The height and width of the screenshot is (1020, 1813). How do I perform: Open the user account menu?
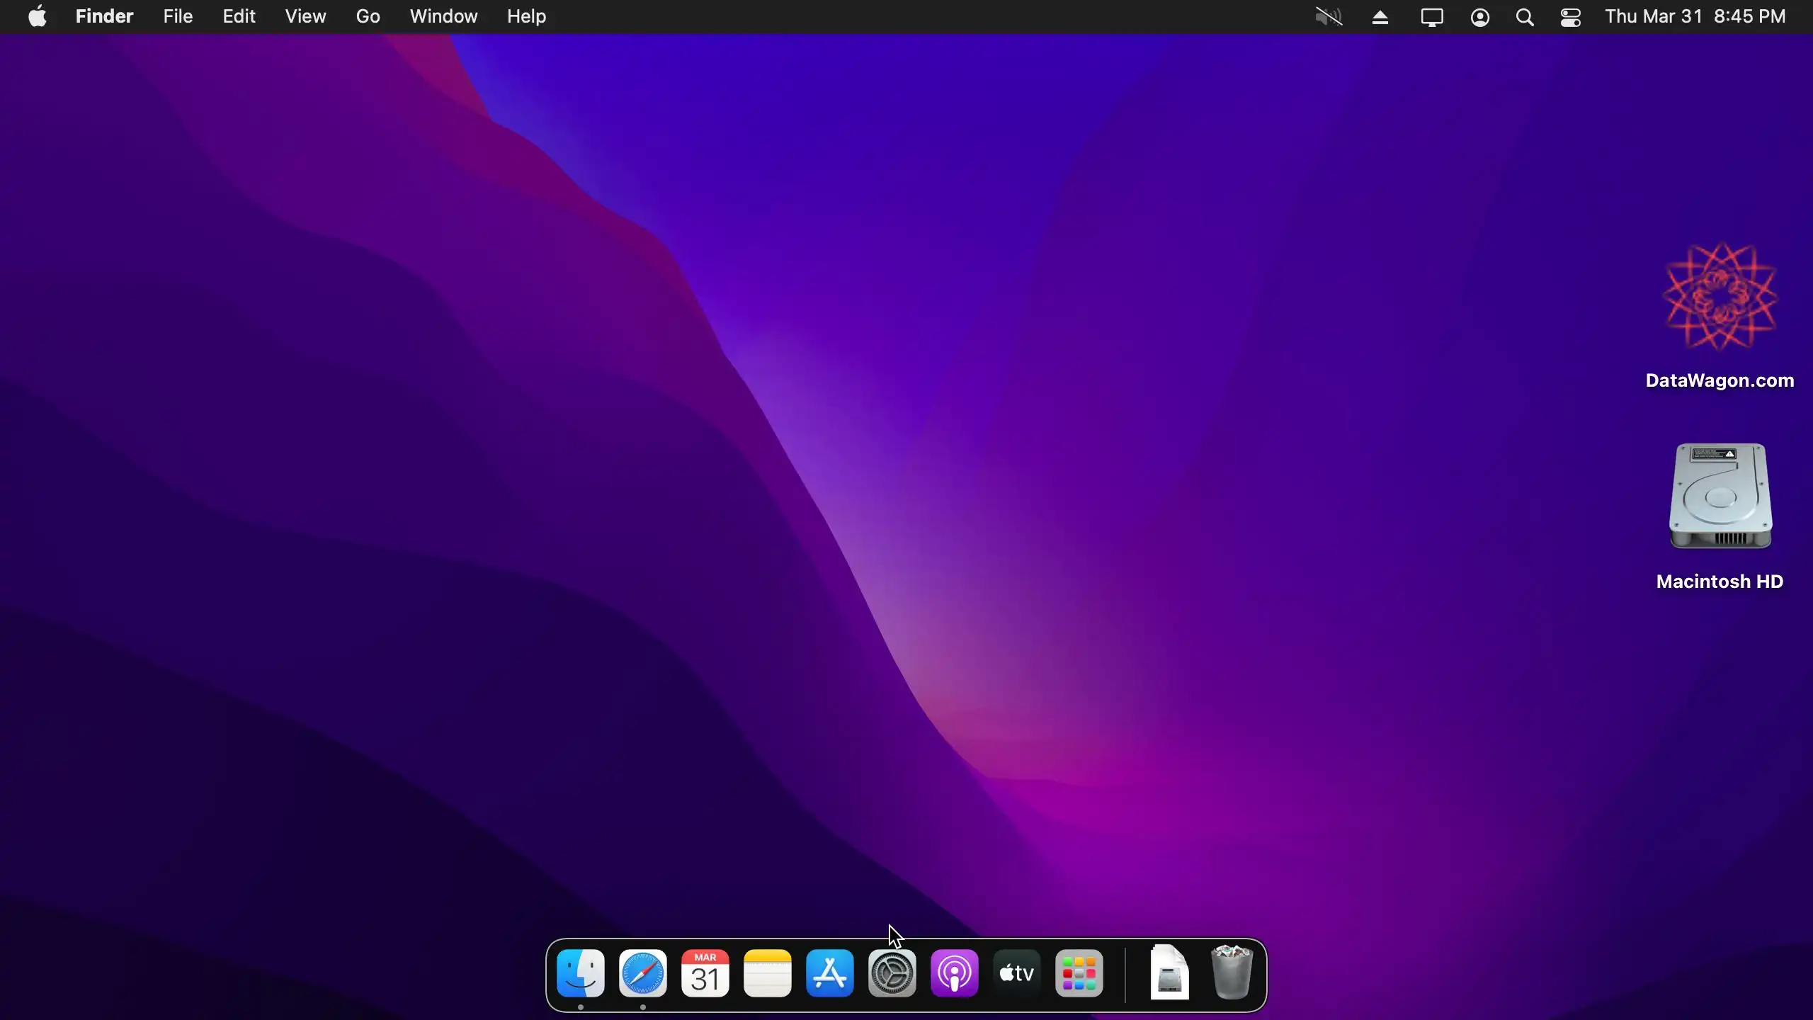(x=1479, y=17)
